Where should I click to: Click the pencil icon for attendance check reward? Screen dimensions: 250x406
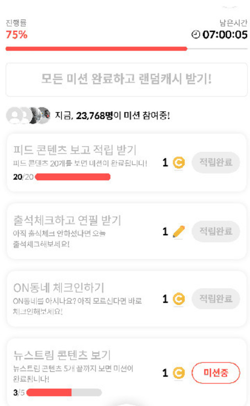[179, 232]
